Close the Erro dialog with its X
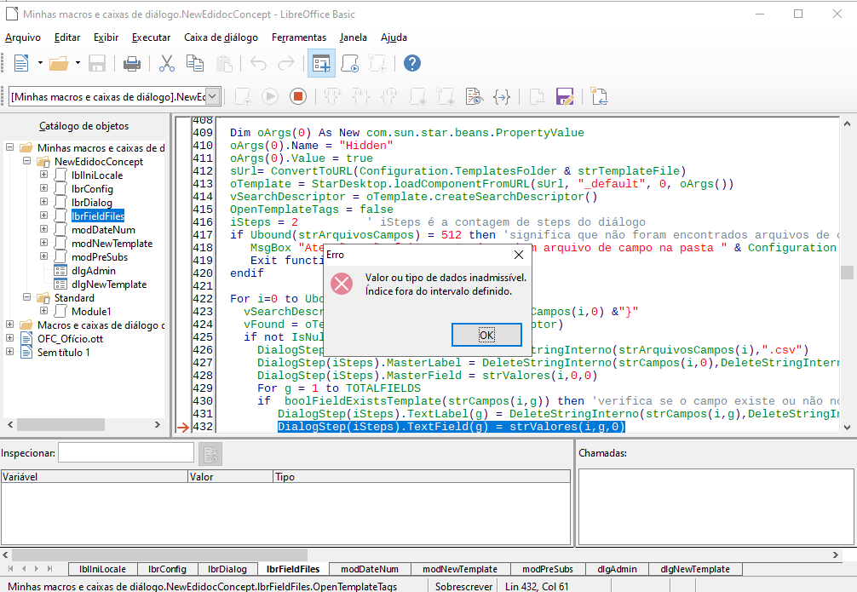This screenshot has height=592, width=857. 519,255
